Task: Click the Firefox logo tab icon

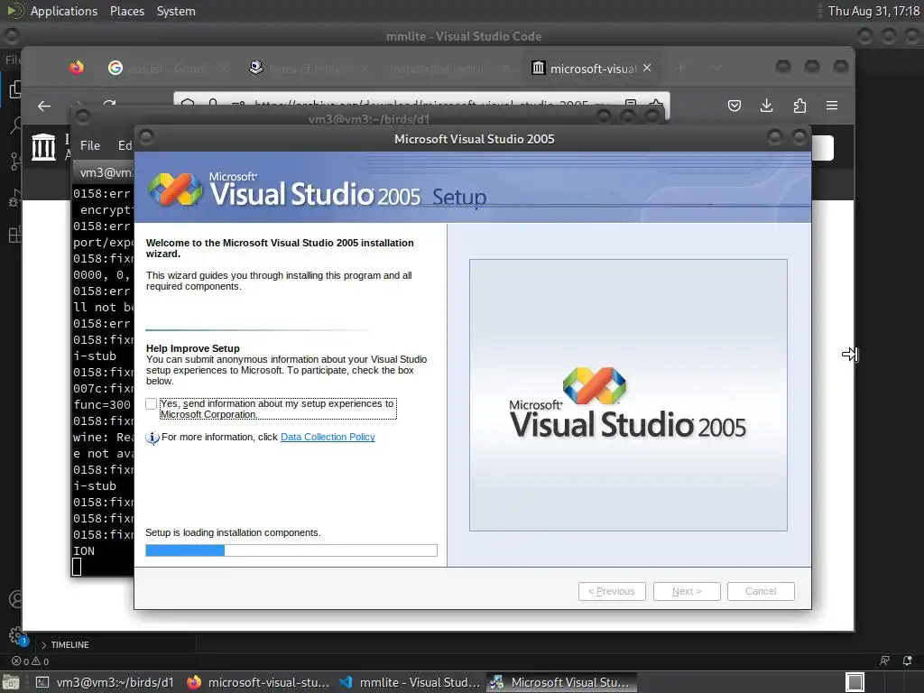Action: (77, 68)
